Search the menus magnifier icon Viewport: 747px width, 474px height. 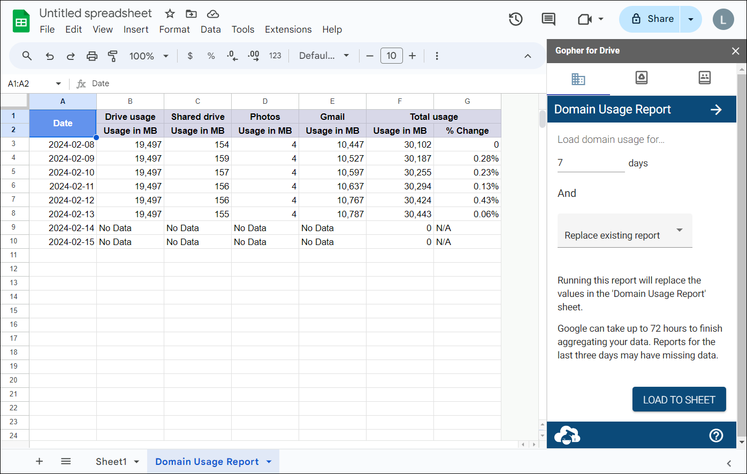[27, 56]
